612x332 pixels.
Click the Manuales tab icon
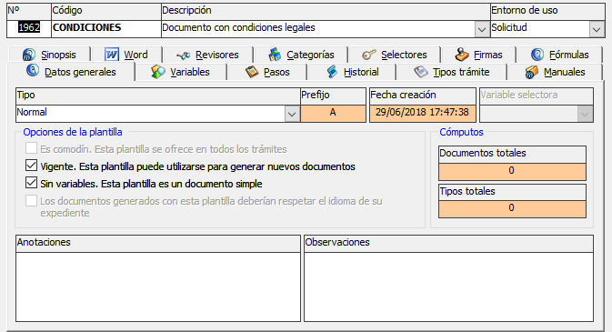click(x=531, y=72)
